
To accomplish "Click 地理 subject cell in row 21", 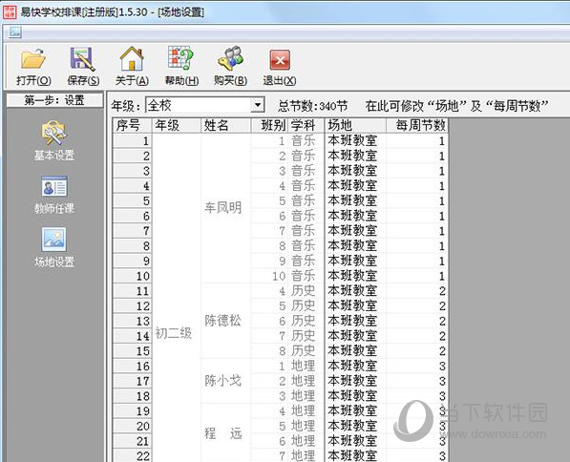I will [306, 441].
